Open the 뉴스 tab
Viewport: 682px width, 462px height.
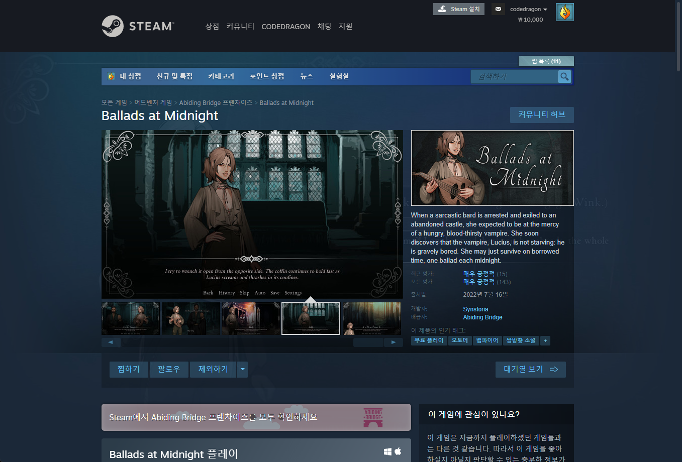point(307,76)
